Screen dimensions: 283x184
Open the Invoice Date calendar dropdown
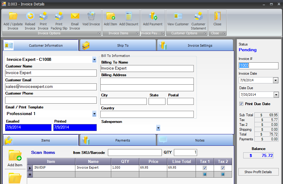coord(275,80)
